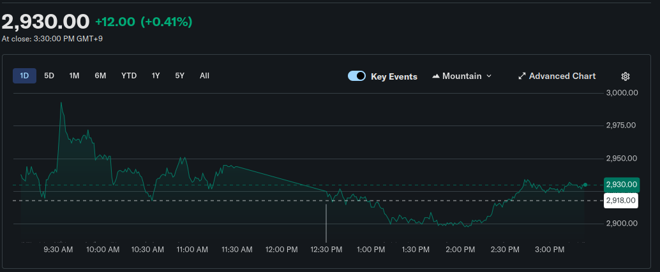The image size is (660, 272).
Task: Switch to the 5D time range
Action: pyautogui.click(x=49, y=76)
